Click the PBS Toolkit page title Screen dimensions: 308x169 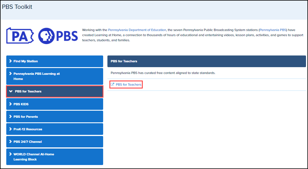(x=17, y=7)
